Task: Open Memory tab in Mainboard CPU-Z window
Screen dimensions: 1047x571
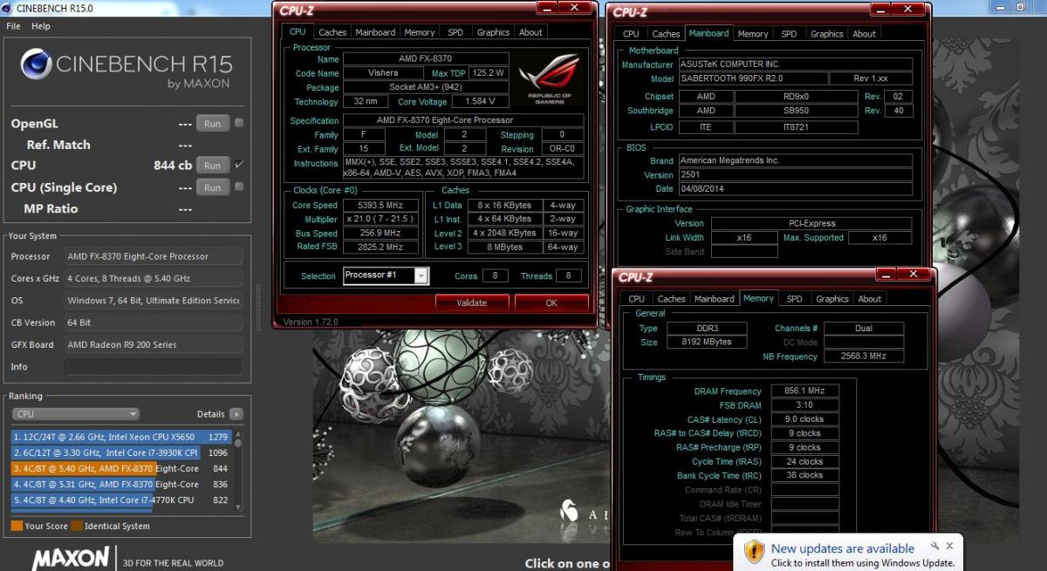Action: [753, 34]
